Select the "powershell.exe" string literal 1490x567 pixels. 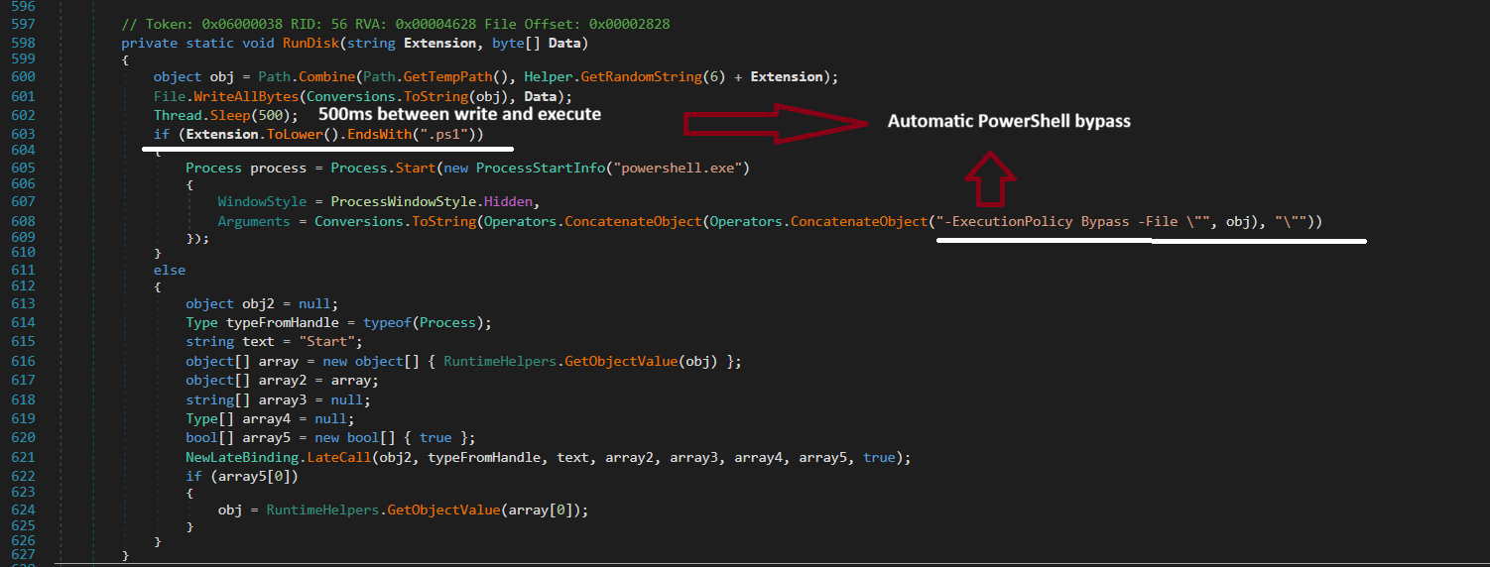tap(678, 168)
